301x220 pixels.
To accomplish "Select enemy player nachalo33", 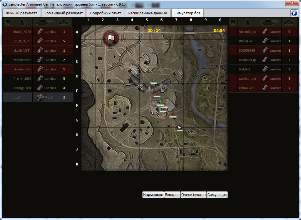I will [248, 60].
